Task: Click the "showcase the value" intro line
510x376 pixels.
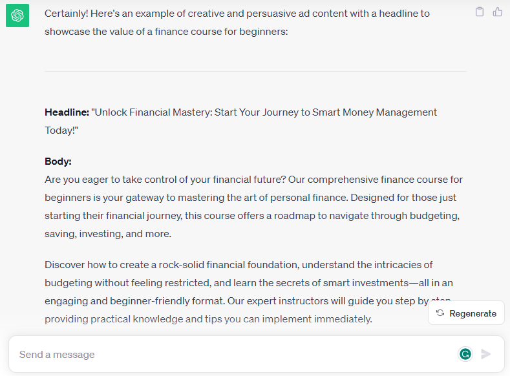Action: point(165,31)
